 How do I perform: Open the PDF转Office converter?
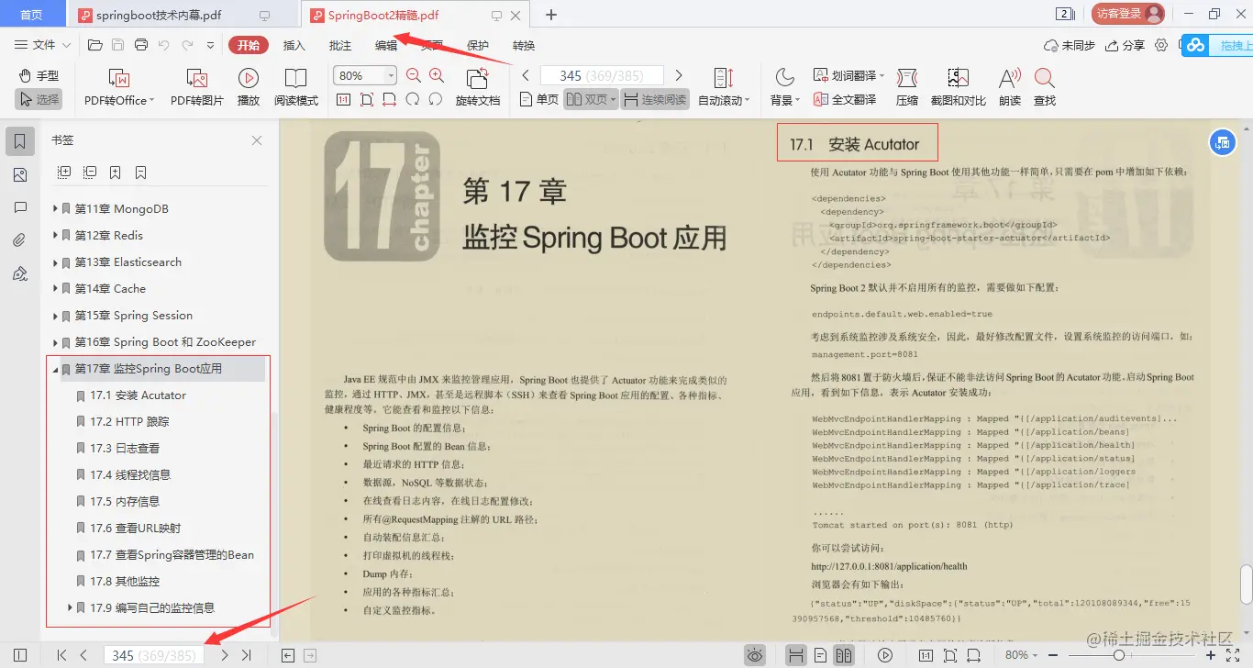119,88
